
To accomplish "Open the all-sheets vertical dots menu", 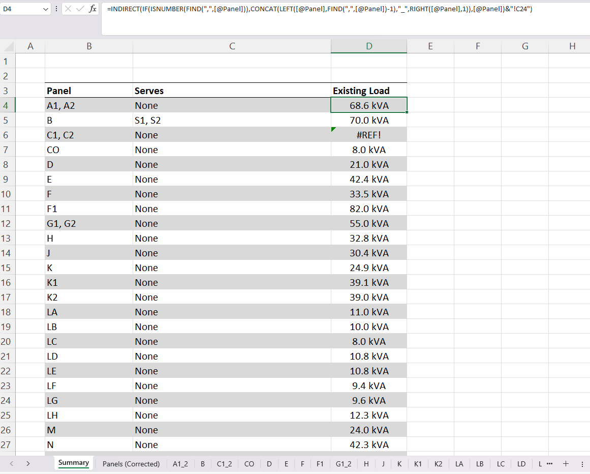I will click(582, 463).
